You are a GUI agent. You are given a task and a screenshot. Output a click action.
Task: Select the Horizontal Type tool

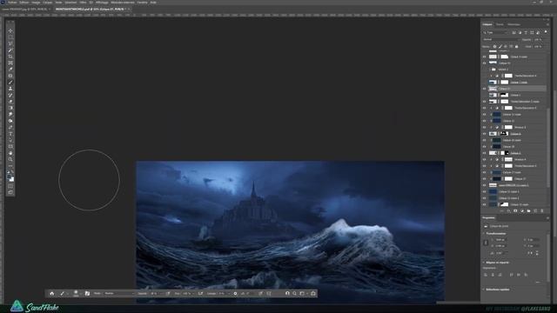(10, 133)
